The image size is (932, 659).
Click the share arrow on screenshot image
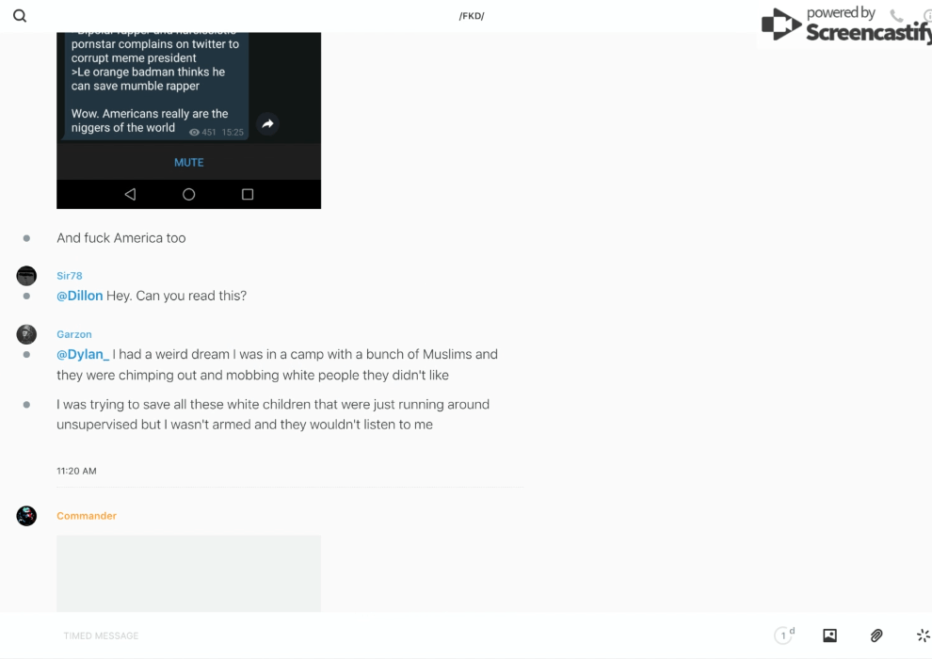coord(267,124)
